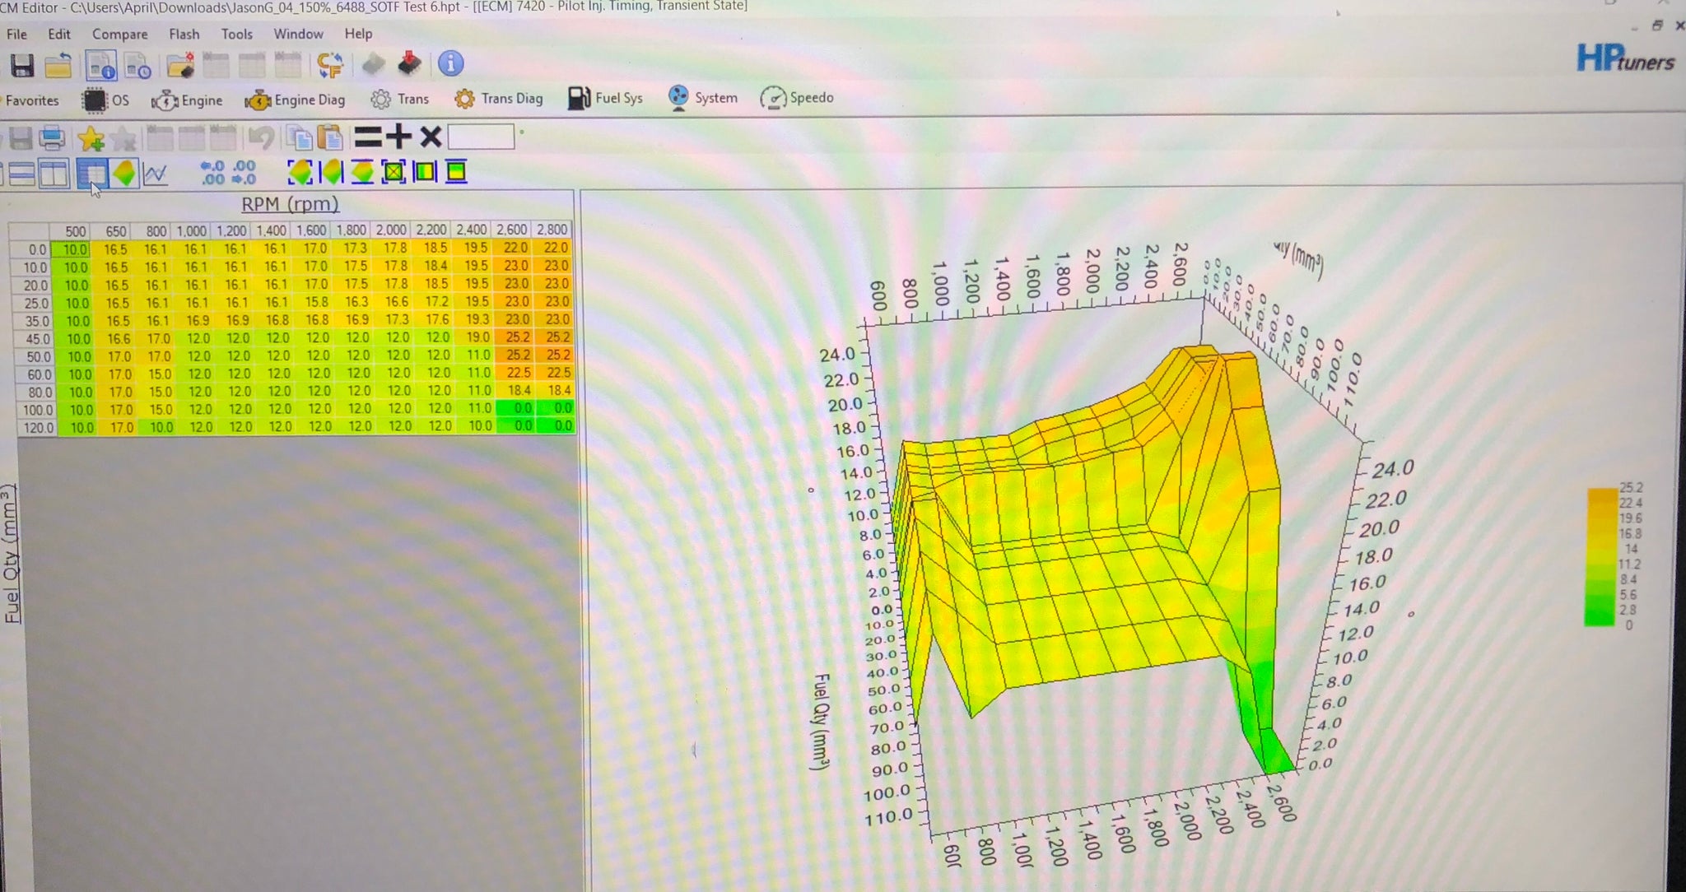The width and height of the screenshot is (1686, 892).
Task: Click the add-to-favorites star icon
Action: click(x=91, y=138)
